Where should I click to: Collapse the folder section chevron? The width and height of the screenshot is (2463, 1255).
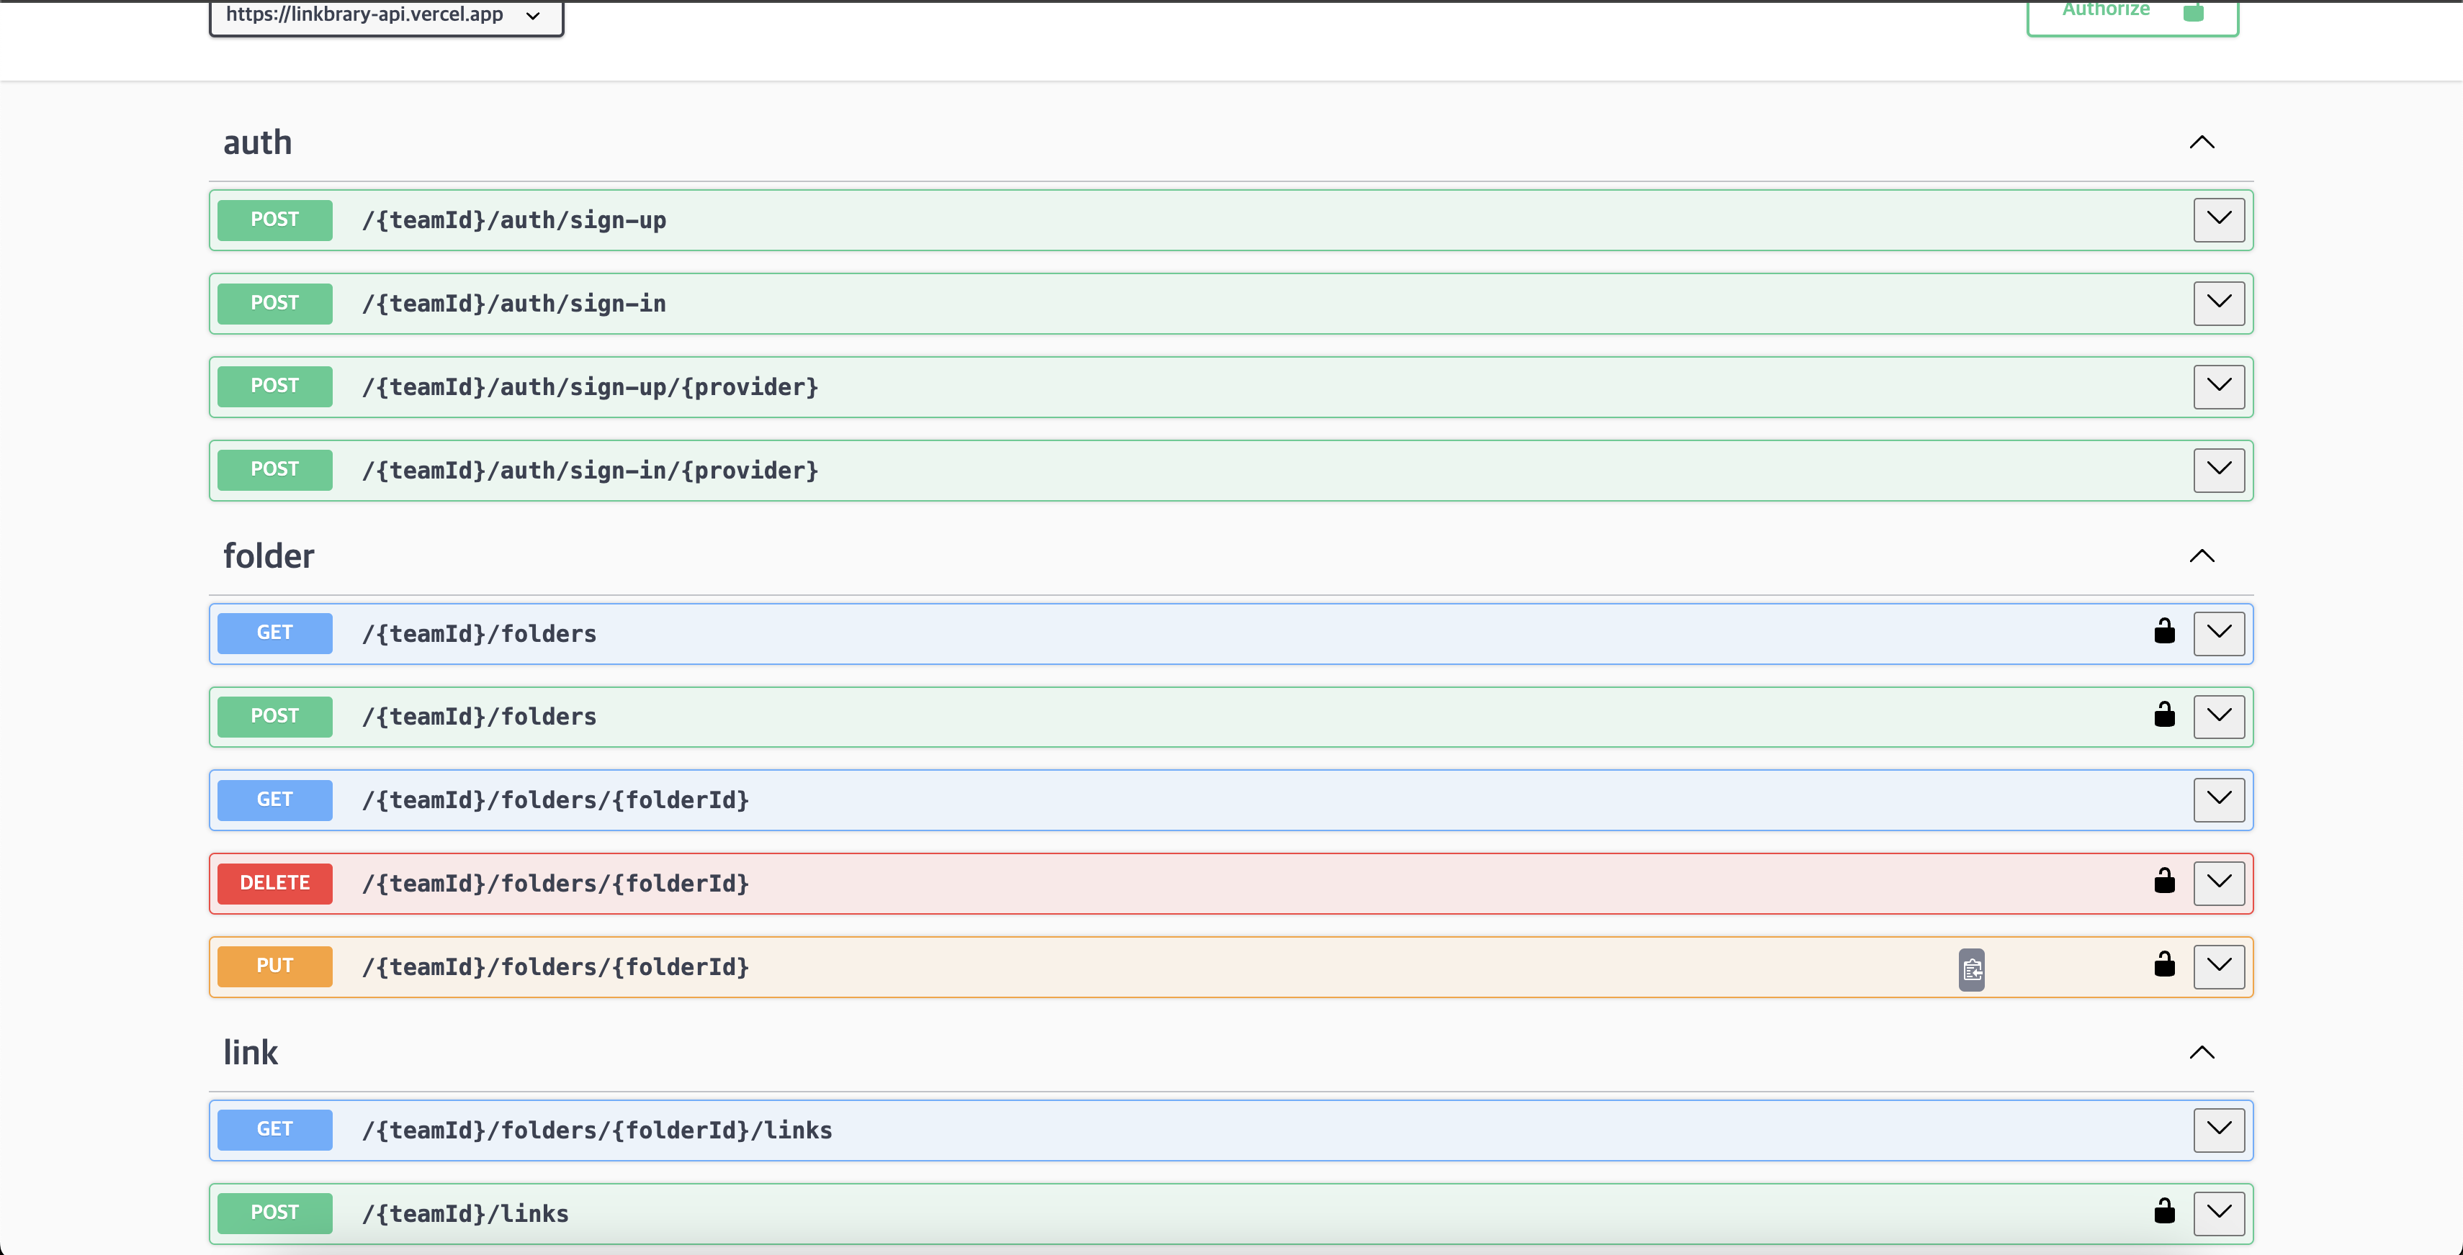[2202, 556]
